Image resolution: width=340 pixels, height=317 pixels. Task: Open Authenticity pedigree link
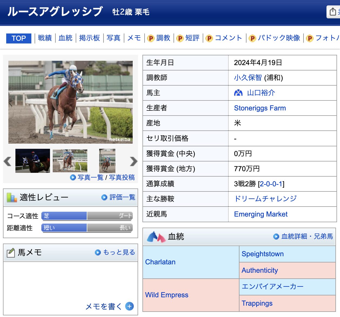260,270
